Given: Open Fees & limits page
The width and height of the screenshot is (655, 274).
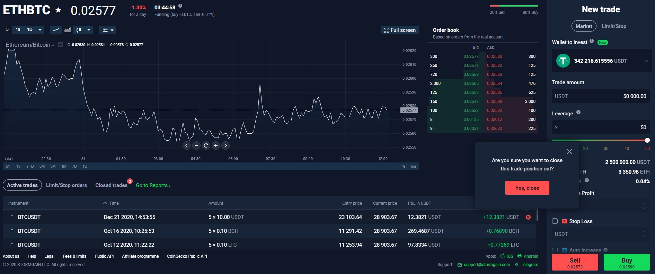Looking at the screenshot, I should point(74,256).
